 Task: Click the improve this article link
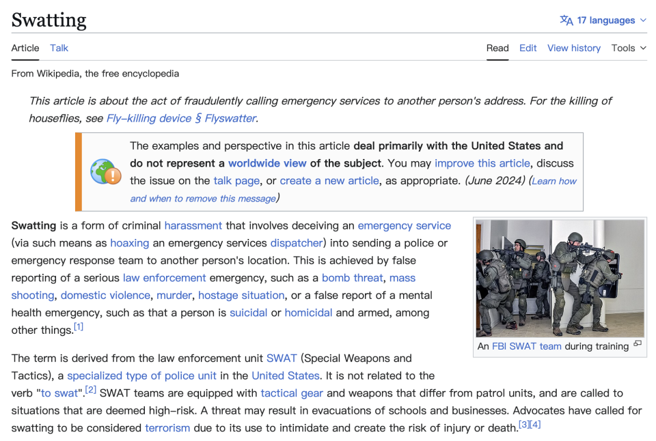[482, 163]
